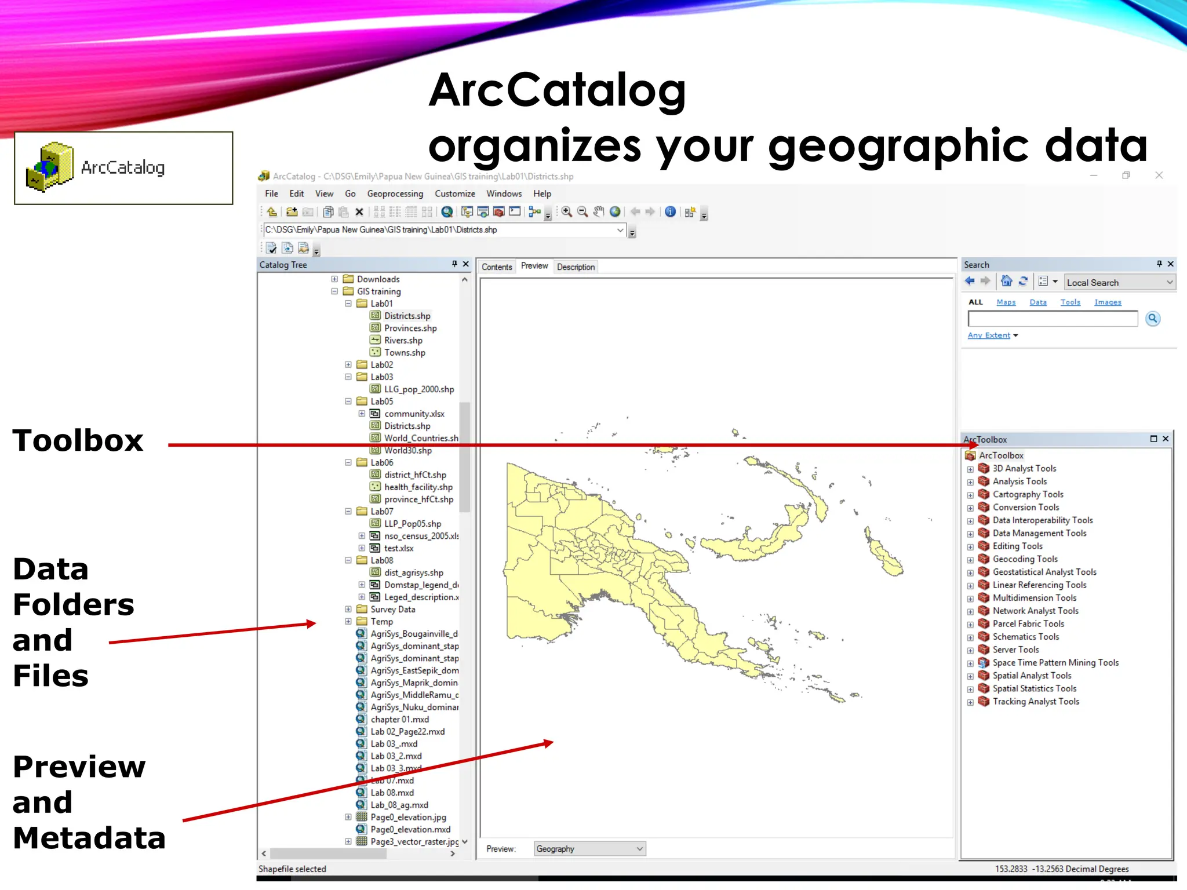Click the Maps search filter link
The image size is (1187, 890).
[1006, 302]
